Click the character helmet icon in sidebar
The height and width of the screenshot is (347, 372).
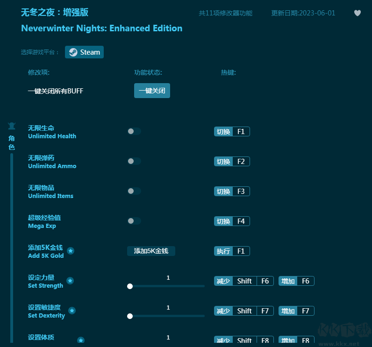pos(12,126)
